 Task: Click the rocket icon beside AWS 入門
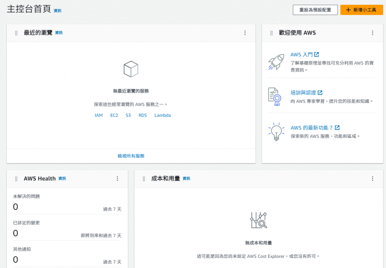[x=276, y=62]
